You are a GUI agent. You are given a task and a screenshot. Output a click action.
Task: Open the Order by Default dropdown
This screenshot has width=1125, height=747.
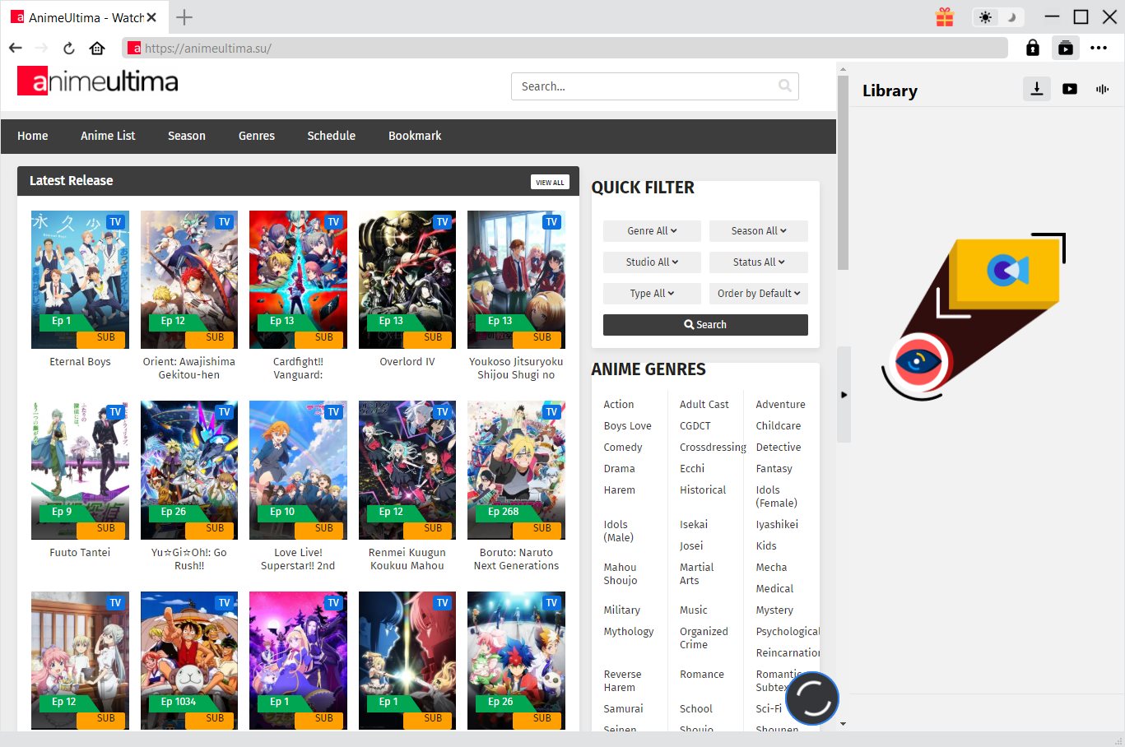click(x=758, y=294)
